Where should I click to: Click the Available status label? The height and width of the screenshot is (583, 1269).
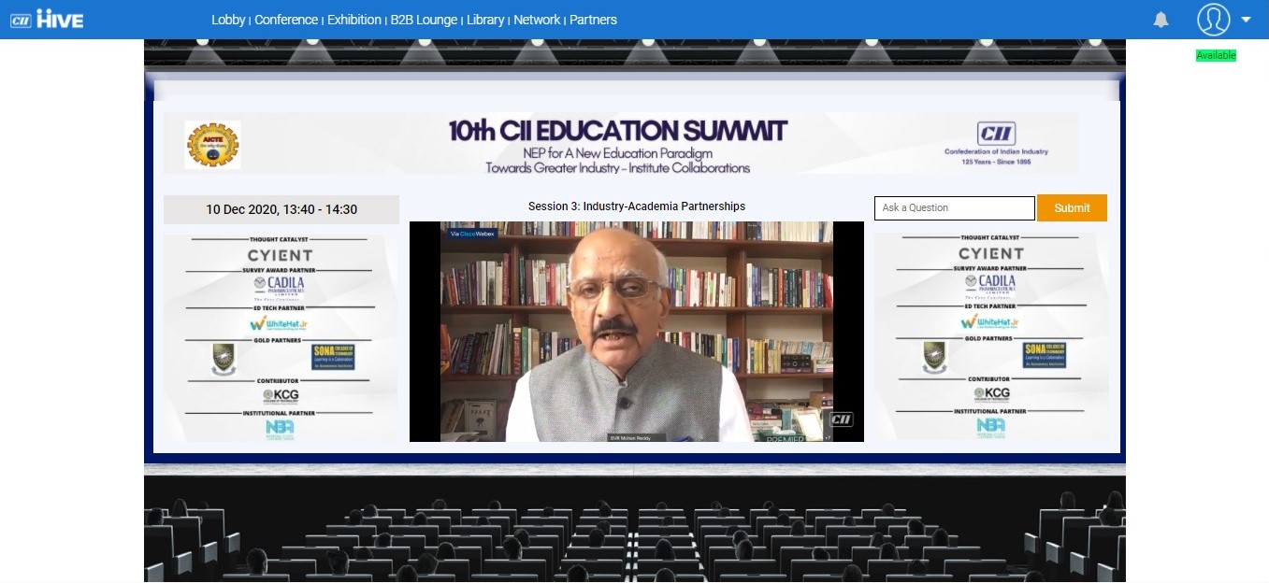(x=1216, y=56)
